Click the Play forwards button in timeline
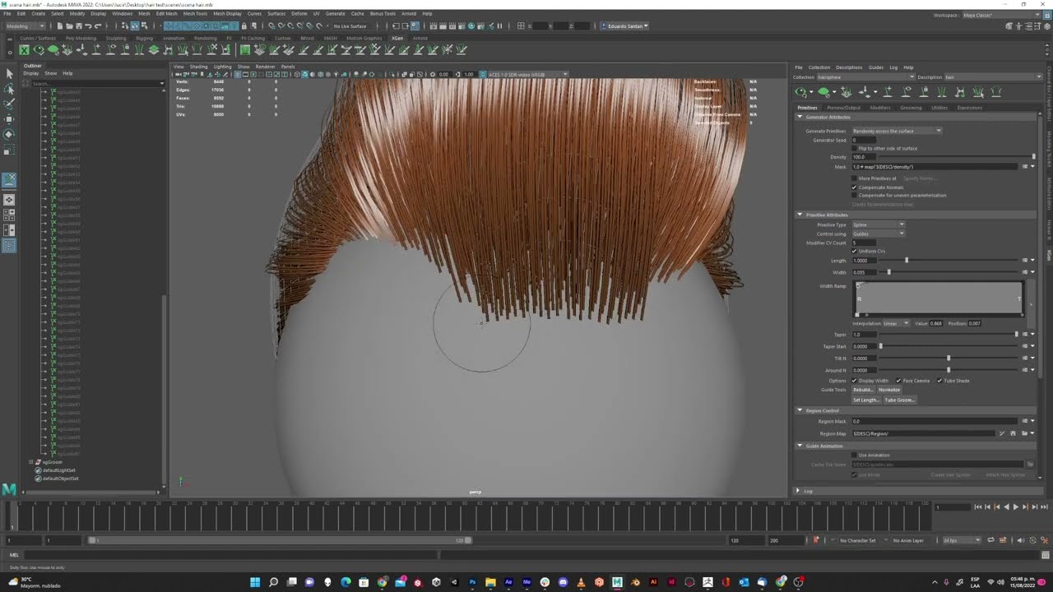This screenshot has width=1053, height=592. (1015, 507)
